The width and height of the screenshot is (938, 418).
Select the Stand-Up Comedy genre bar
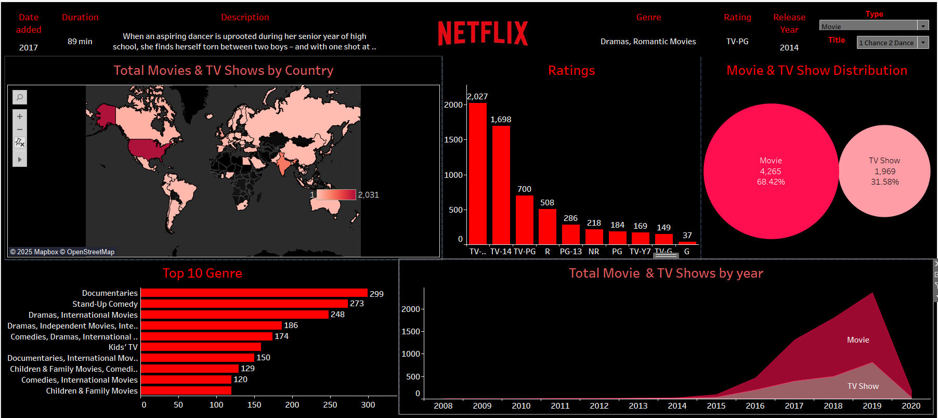[x=244, y=304]
